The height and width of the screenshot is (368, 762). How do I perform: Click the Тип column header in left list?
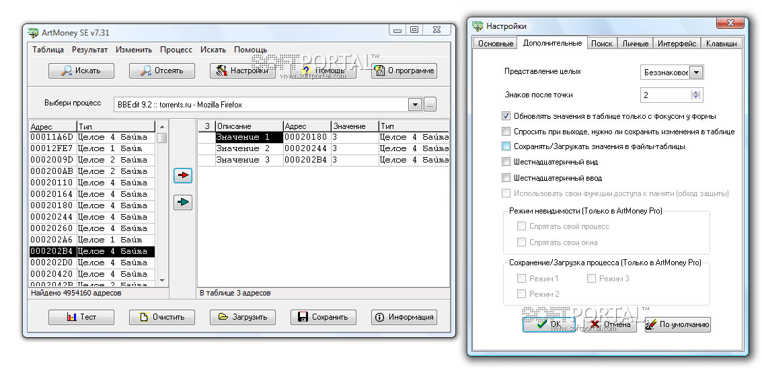point(116,126)
